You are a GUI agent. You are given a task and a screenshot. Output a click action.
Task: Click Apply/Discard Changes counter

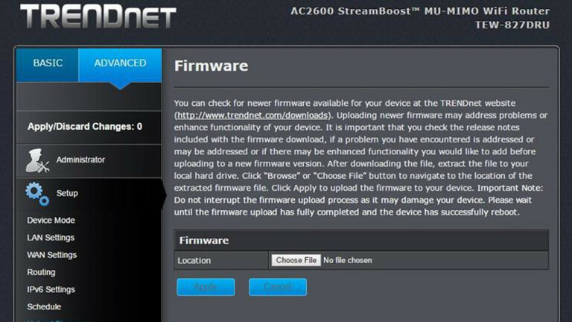pos(85,127)
